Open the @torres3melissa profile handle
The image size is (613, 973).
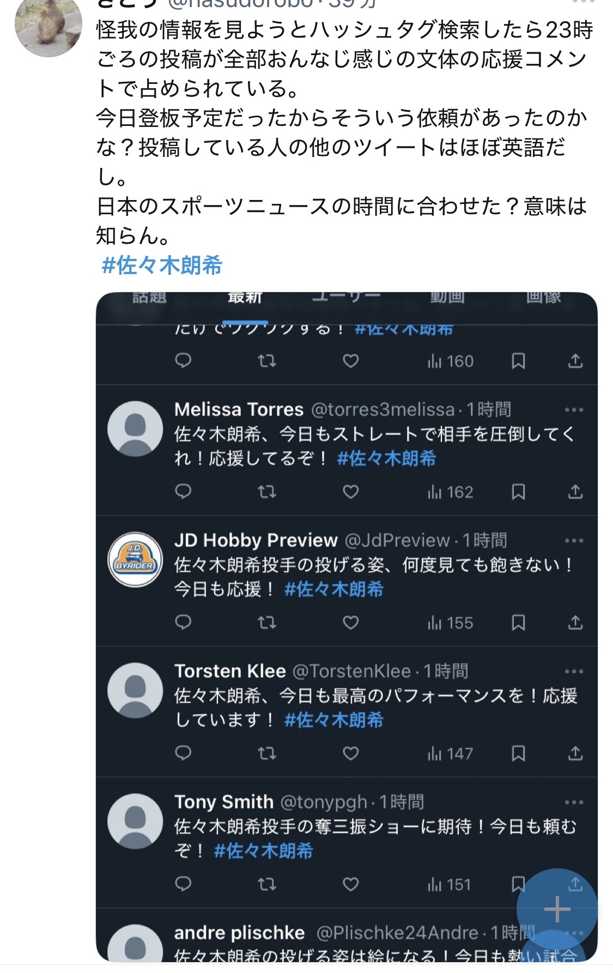383,409
